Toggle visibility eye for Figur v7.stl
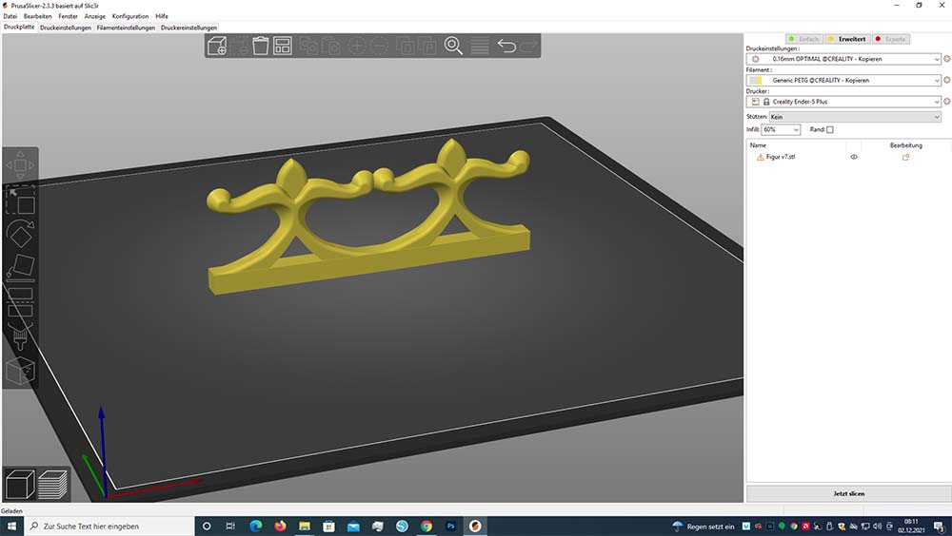952x536 pixels. [x=854, y=157]
